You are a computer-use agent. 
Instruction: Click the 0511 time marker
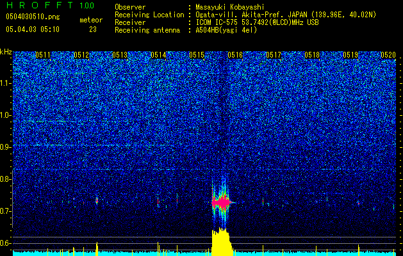(x=43, y=55)
